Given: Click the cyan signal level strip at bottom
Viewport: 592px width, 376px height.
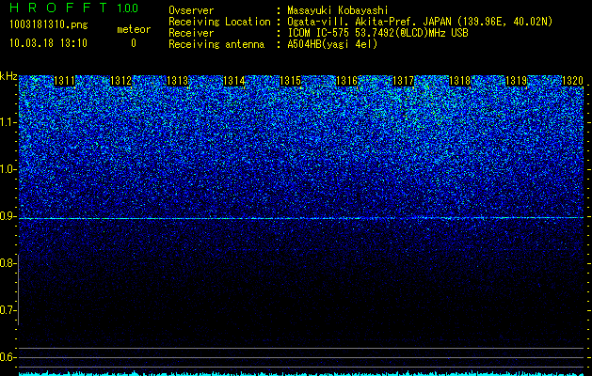Looking at the screenshot, I should point(301,373).
